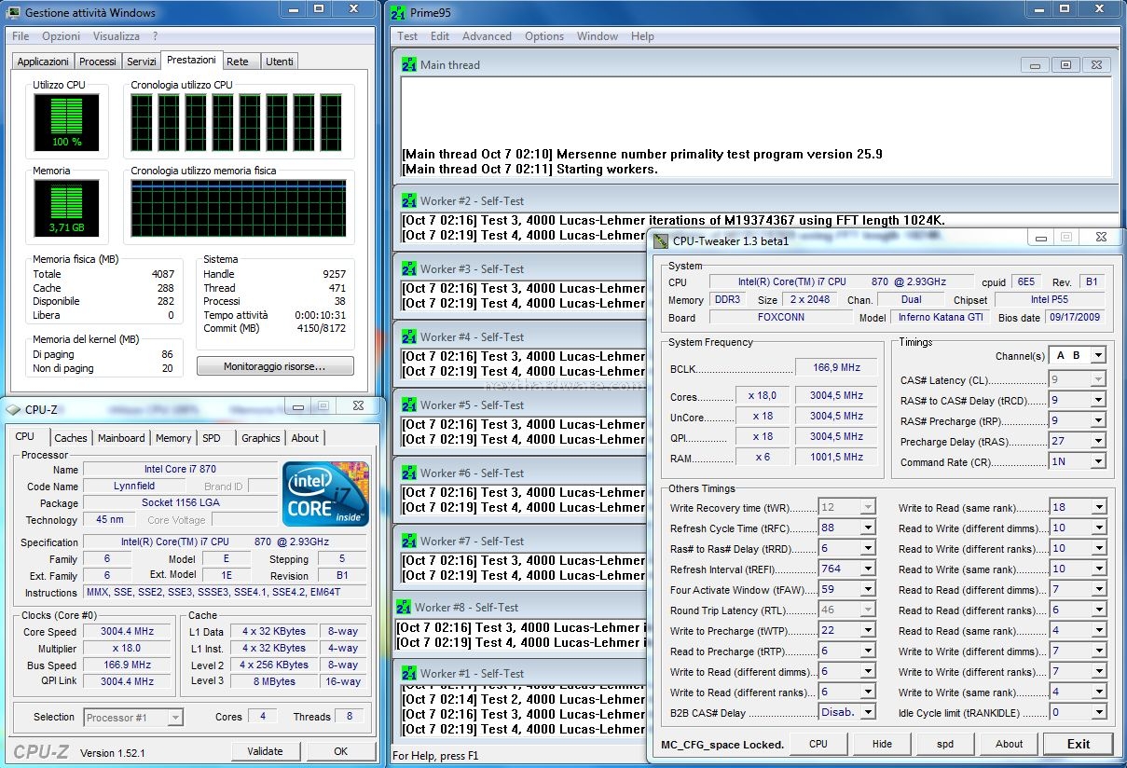Open the Advanced menu in Prime95
Screen dimensions: 1127x768
coord(487,36)
